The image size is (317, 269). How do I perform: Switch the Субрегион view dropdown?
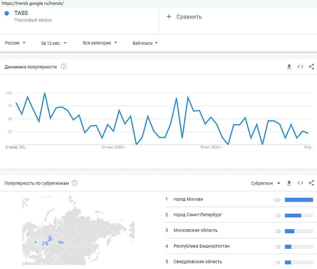[x=265, y=183]
